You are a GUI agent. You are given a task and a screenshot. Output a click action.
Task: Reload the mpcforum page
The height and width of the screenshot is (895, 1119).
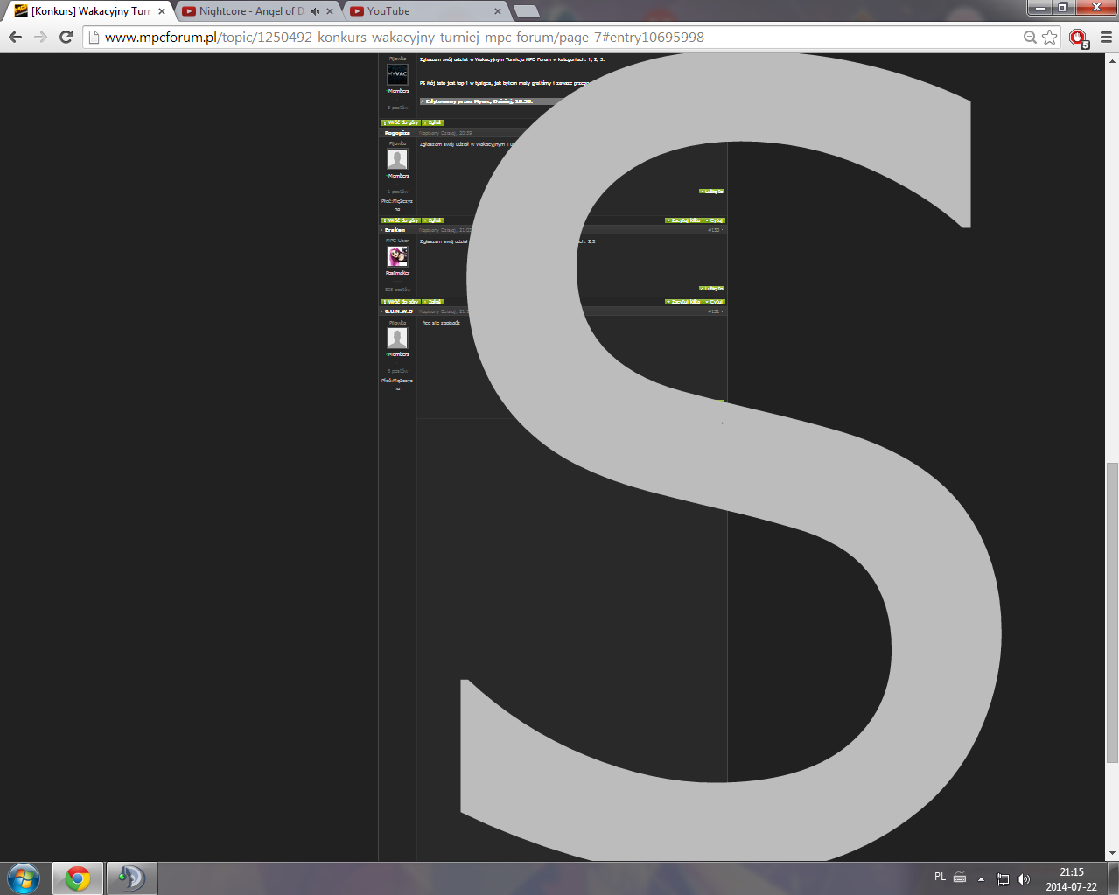tap(66, 37)
